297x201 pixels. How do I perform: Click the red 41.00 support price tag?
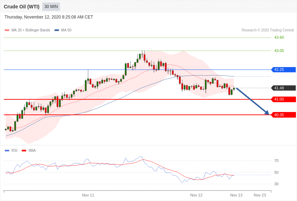pyautogui.click(x=284, y=99)
